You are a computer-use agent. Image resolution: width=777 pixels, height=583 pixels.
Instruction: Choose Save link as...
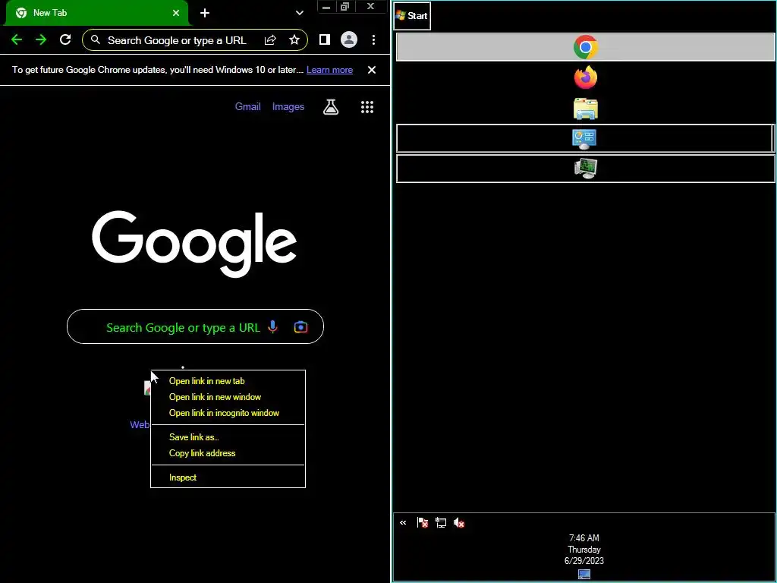pos(228,436)
